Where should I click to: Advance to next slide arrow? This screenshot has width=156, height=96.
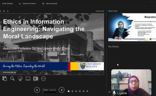coord(62,90)
